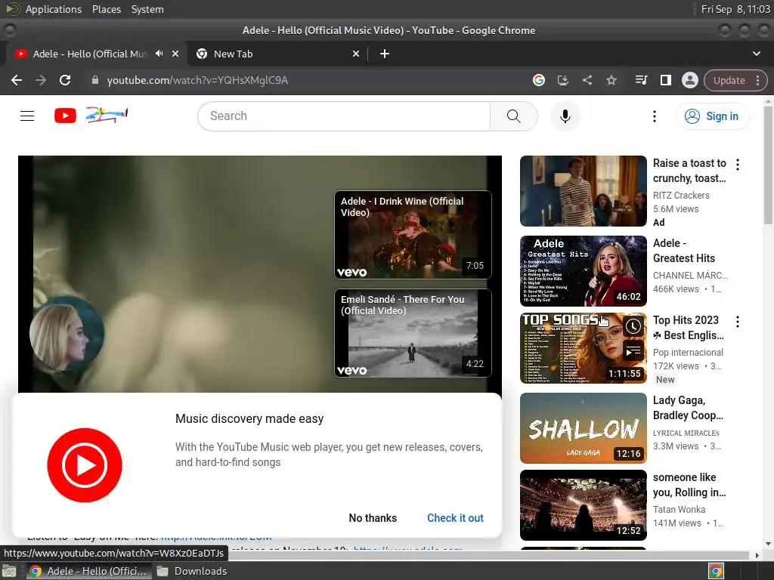Click the browser forward arrow
The image size is (774, 580).
pyautogui.click(x=41, y=80)
